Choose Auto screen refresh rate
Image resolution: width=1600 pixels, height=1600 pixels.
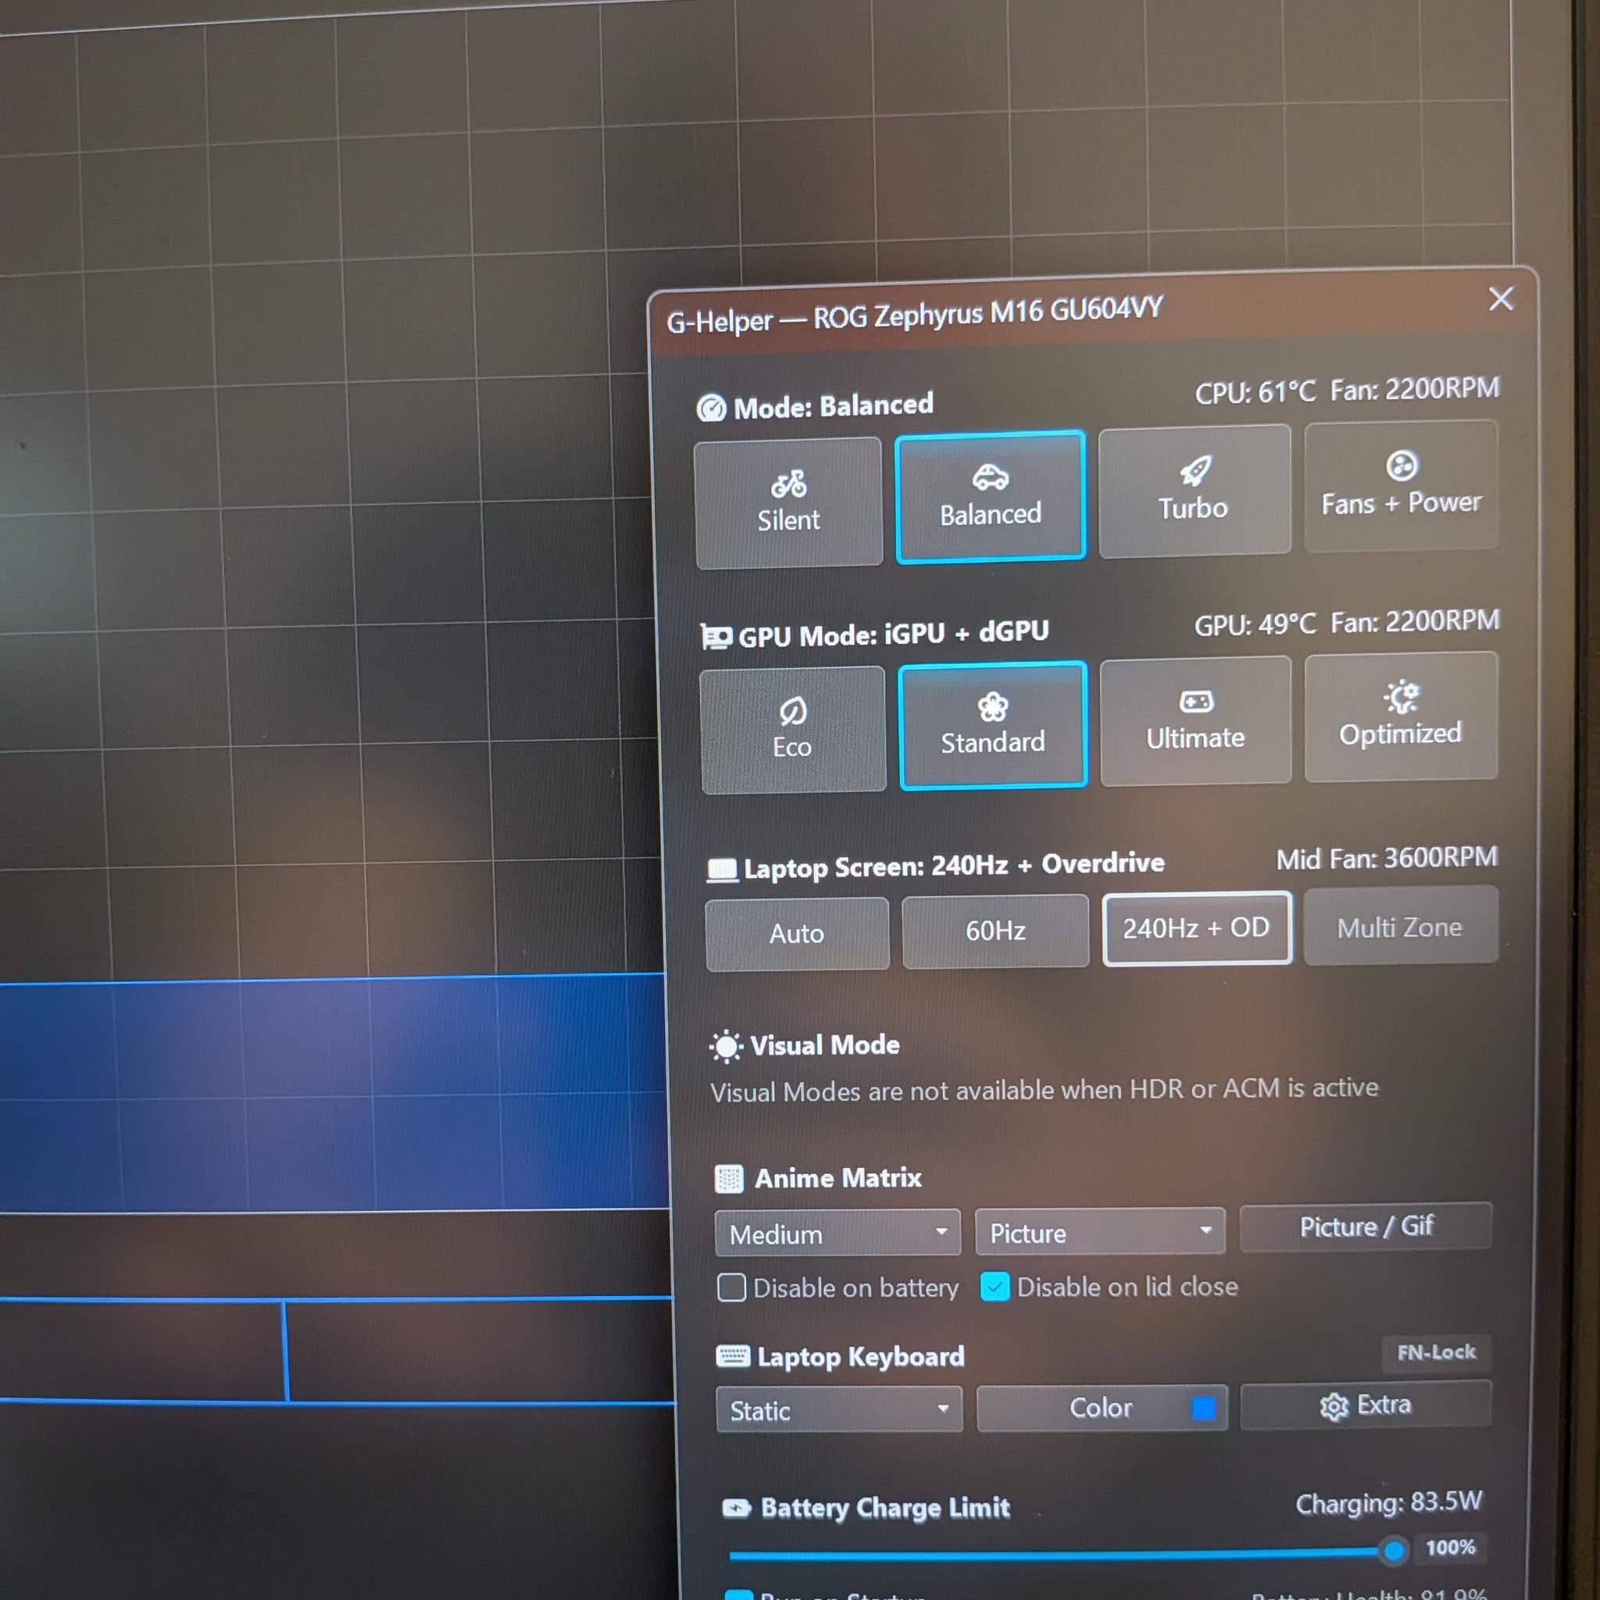click(x=797, y=934)
